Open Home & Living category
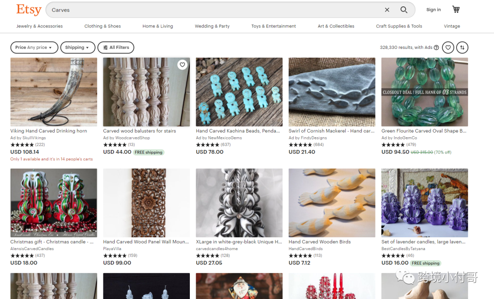The height and width of the screenshot is (299, 494). 157,26
